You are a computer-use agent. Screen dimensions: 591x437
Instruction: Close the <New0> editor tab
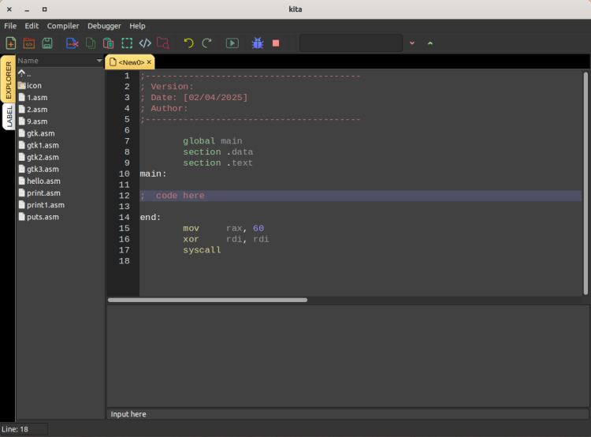(x=149, y=62)
